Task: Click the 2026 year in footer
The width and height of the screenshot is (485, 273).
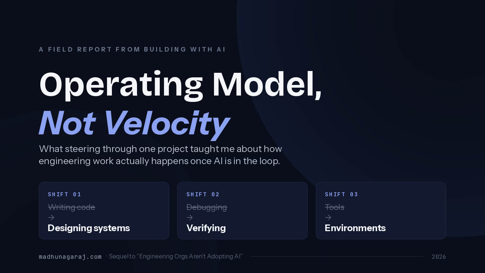Action: [x=439, y=257]
